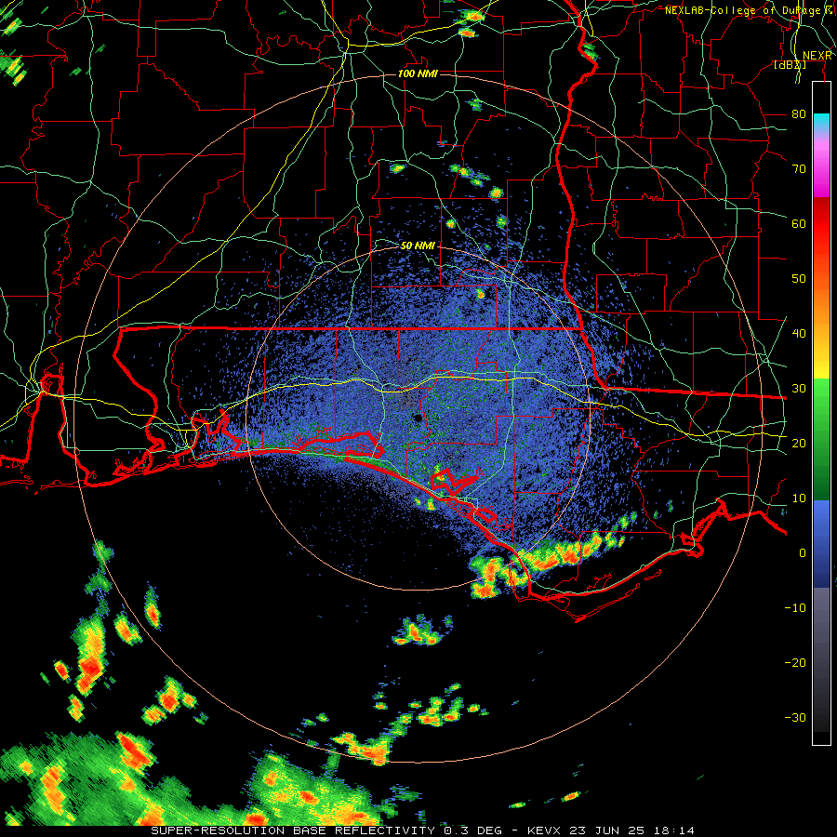This screenshot has width=837, height=837.
Task: Click the 40 value on the dBZ scale
Action: point(799,334)
